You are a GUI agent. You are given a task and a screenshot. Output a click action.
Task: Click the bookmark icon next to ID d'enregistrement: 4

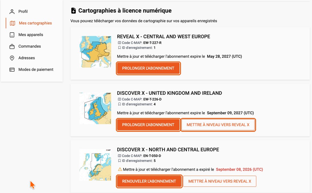[119, 104]
